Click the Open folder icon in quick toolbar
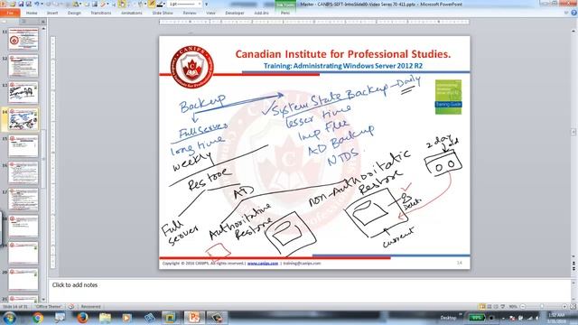This screenshot has width=578, height=325. point(13,4)
